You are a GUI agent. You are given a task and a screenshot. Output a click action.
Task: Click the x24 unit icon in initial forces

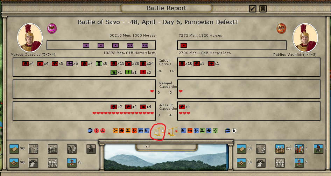[143, 63]
